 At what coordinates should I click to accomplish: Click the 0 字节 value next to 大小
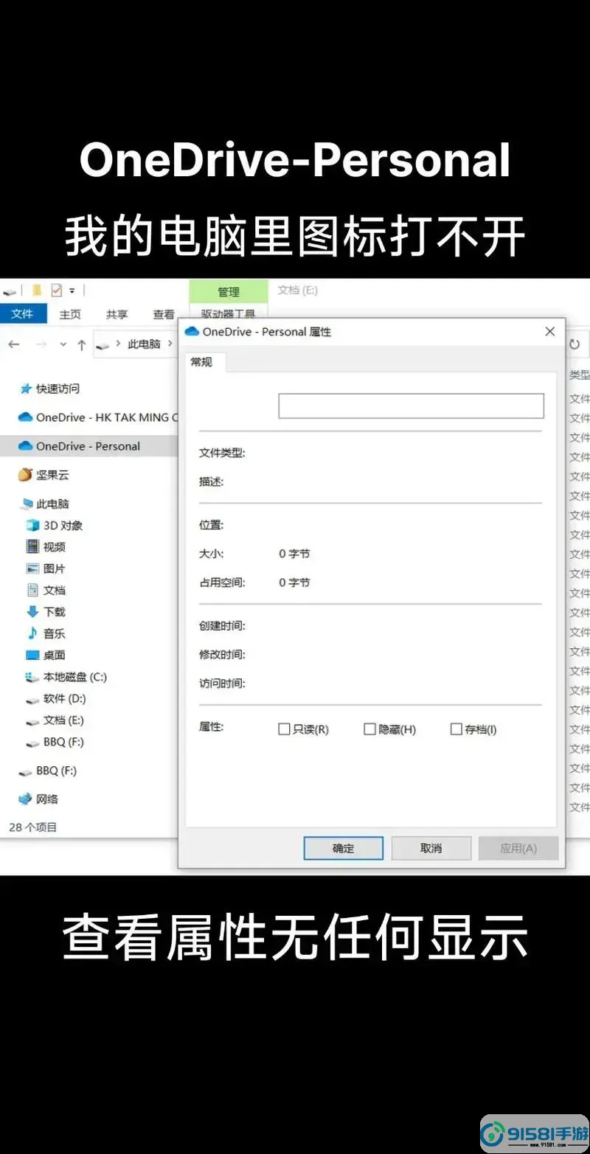tap(294, 554)
